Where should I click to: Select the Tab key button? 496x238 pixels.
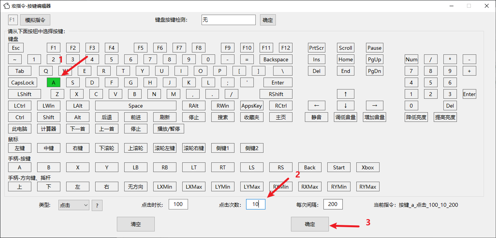[x=20, y=71]
